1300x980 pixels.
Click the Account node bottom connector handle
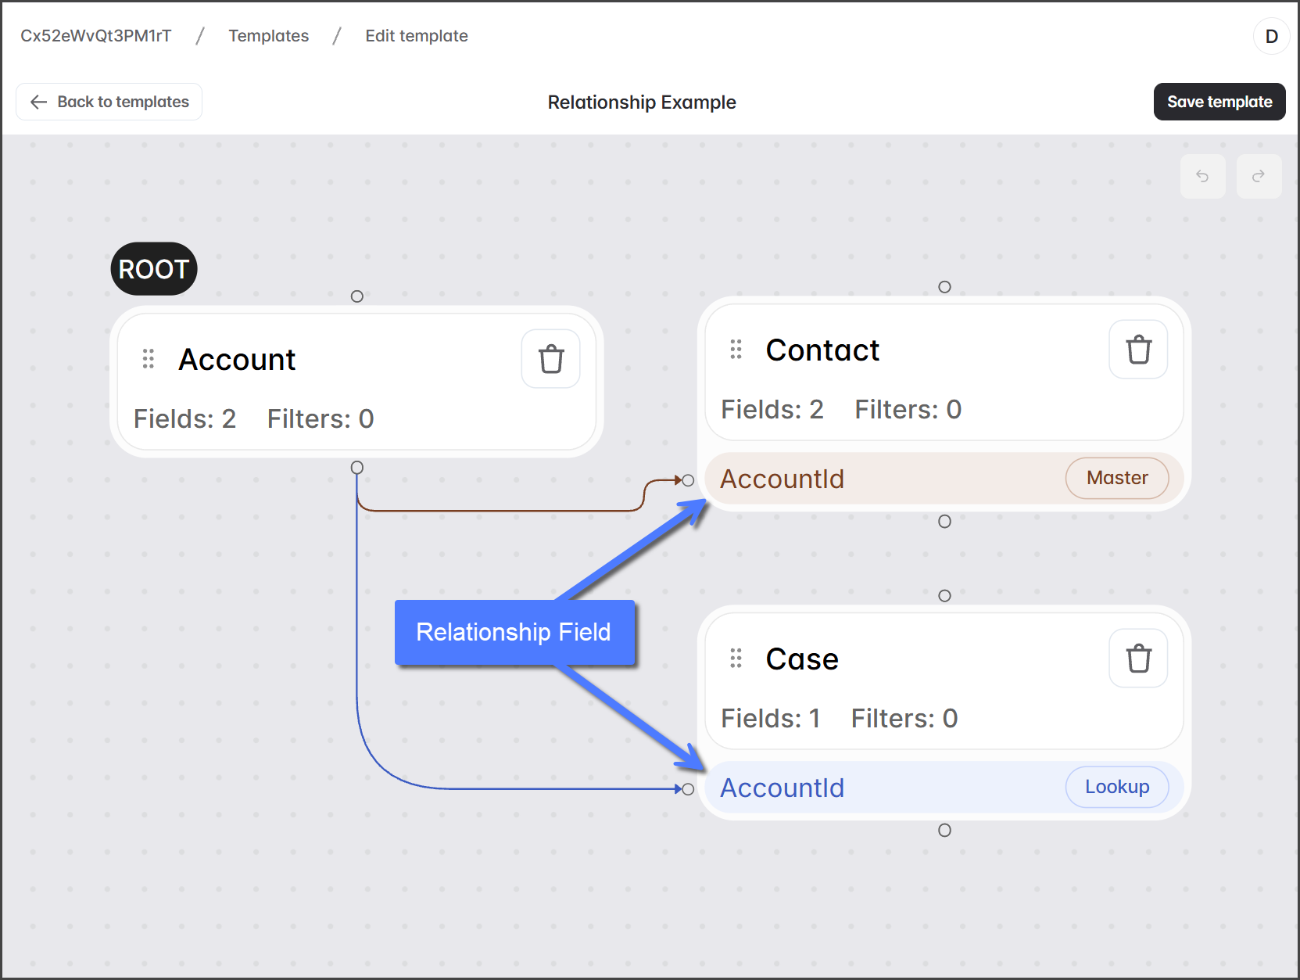[357, 468]
